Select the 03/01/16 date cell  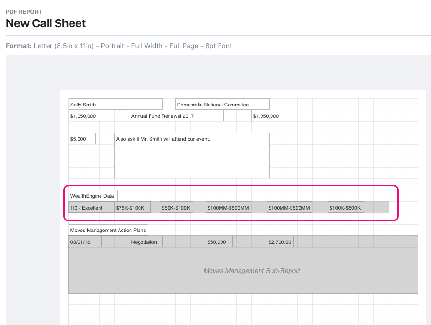click(85, 241)
